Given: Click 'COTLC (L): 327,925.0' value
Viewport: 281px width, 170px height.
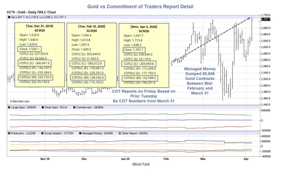Looking at the screenshot, I should click(34, 54).
